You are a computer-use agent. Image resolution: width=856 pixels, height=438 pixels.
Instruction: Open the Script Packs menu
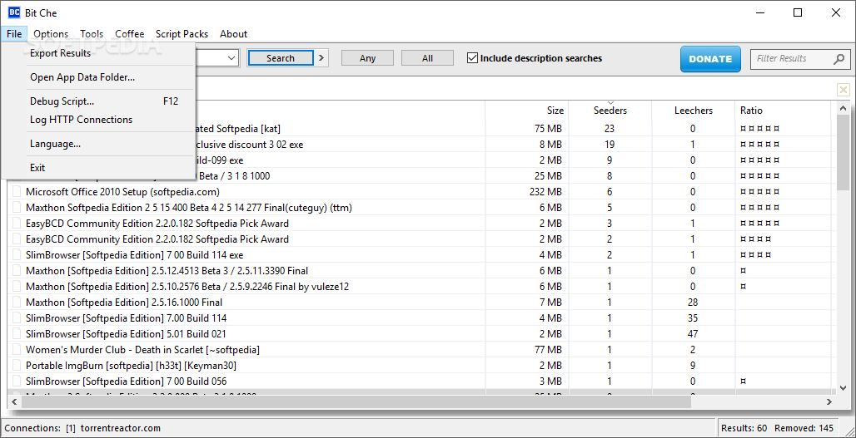tap(182, 34)
